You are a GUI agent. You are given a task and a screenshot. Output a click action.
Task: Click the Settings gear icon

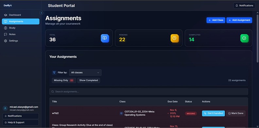coord(6,41)
